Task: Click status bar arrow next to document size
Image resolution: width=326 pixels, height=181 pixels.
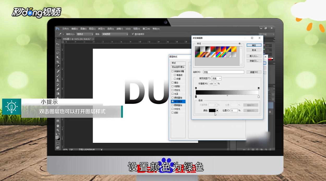Action: click(x=102, y=150)
